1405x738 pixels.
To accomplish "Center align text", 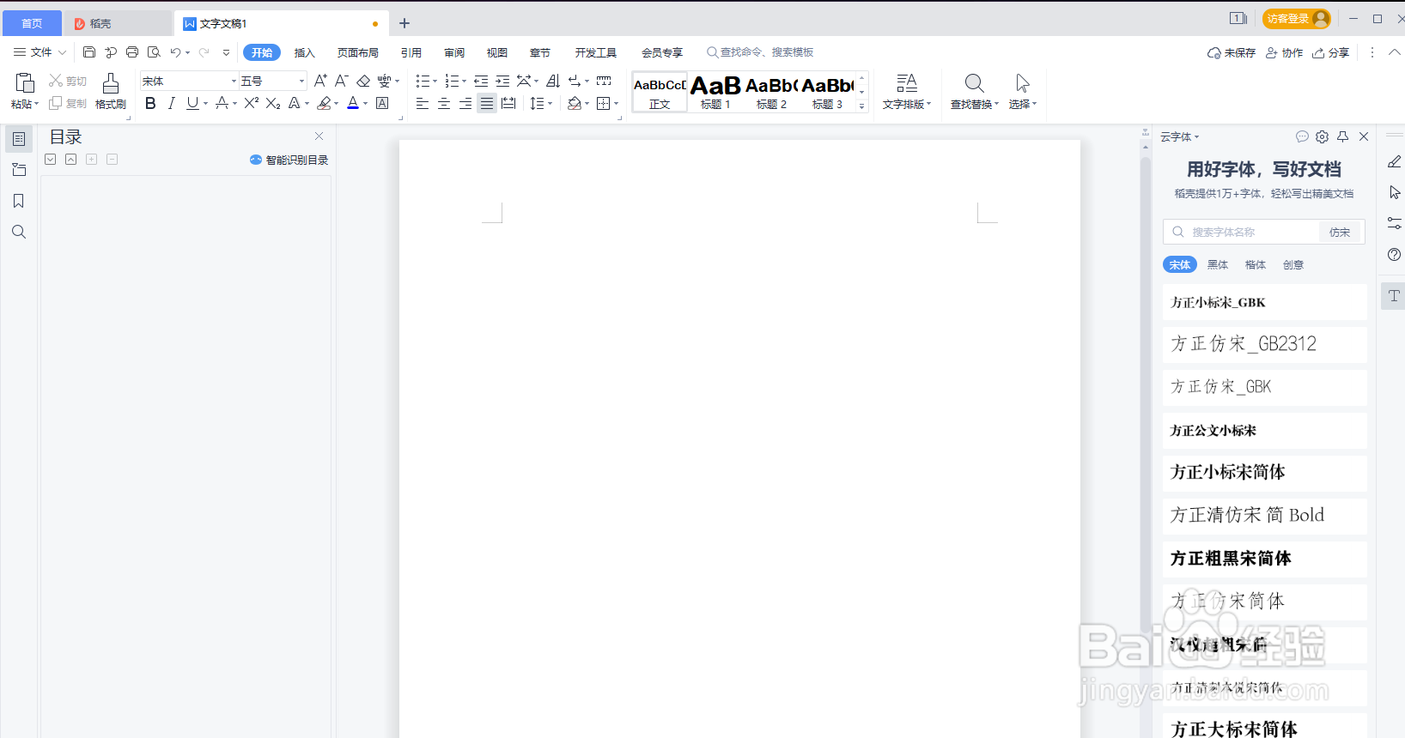I will (444, 103).
